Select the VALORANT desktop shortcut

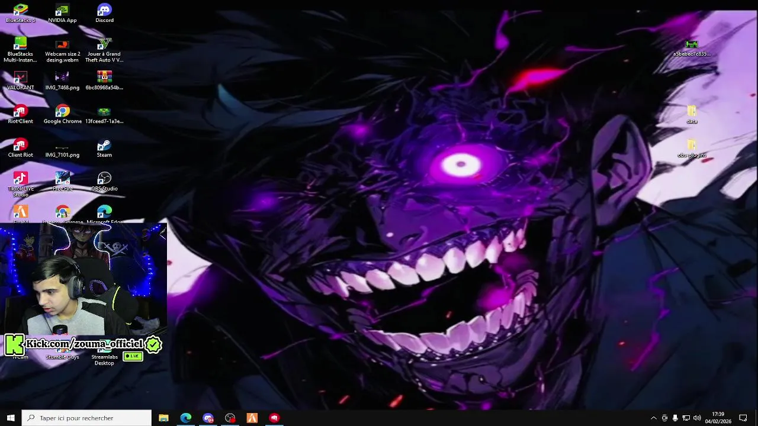[x=21, y=80]
